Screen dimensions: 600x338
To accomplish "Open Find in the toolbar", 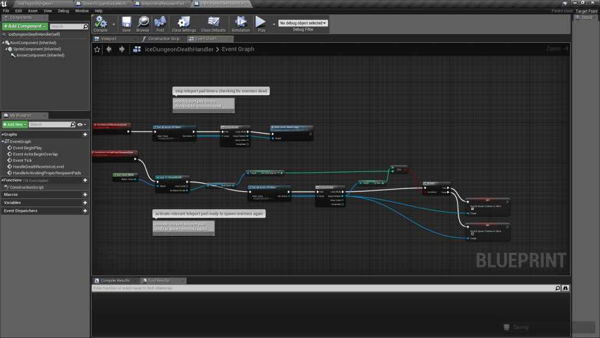I will pos(160,22).
